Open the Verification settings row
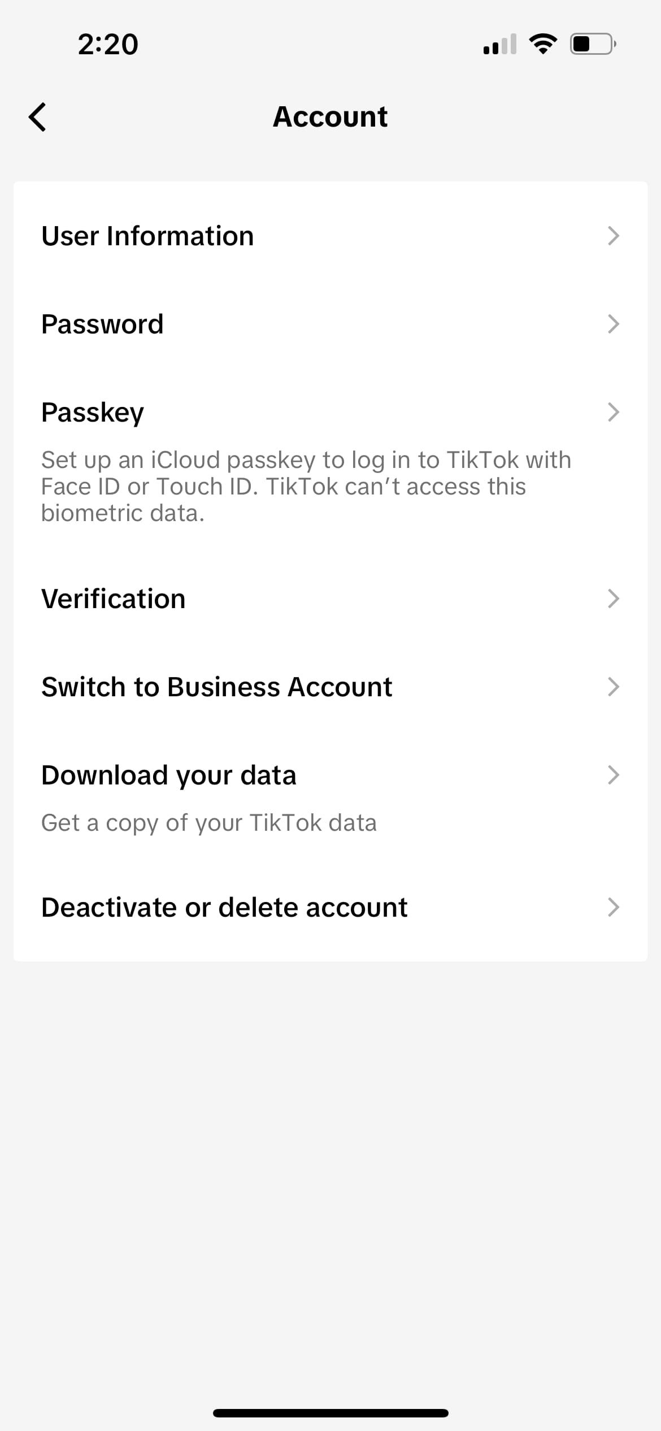 [114, 599]
